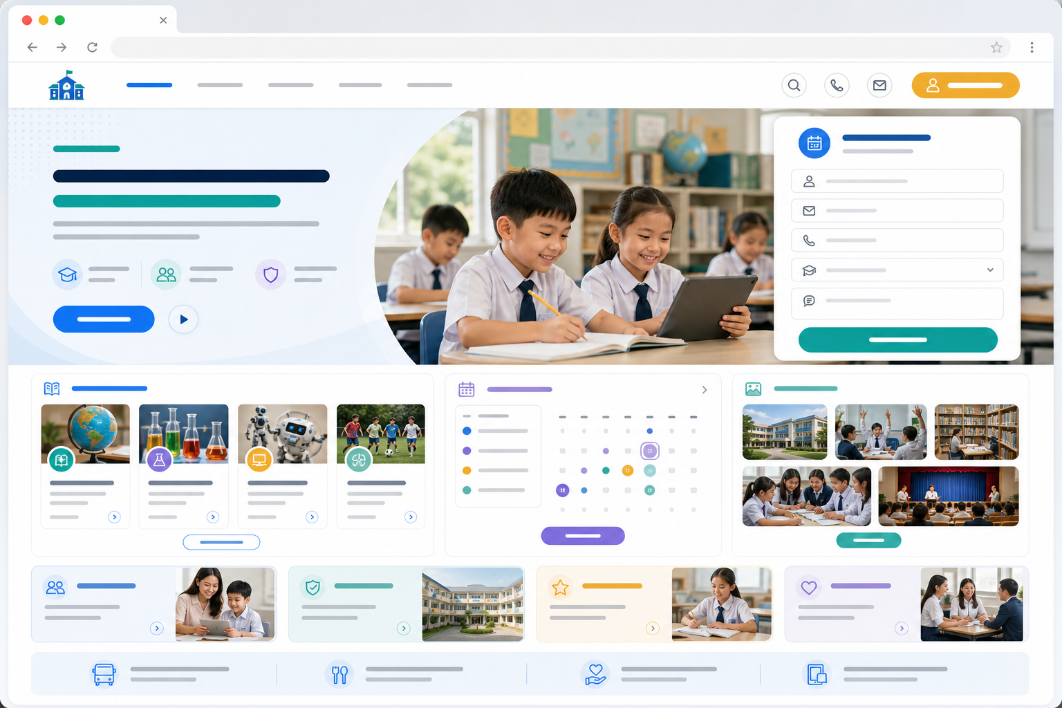Viewport: 1062px width, 708px height.
Task: Select the purple filled date in bottom calendar row
Action: pos(563,490)
